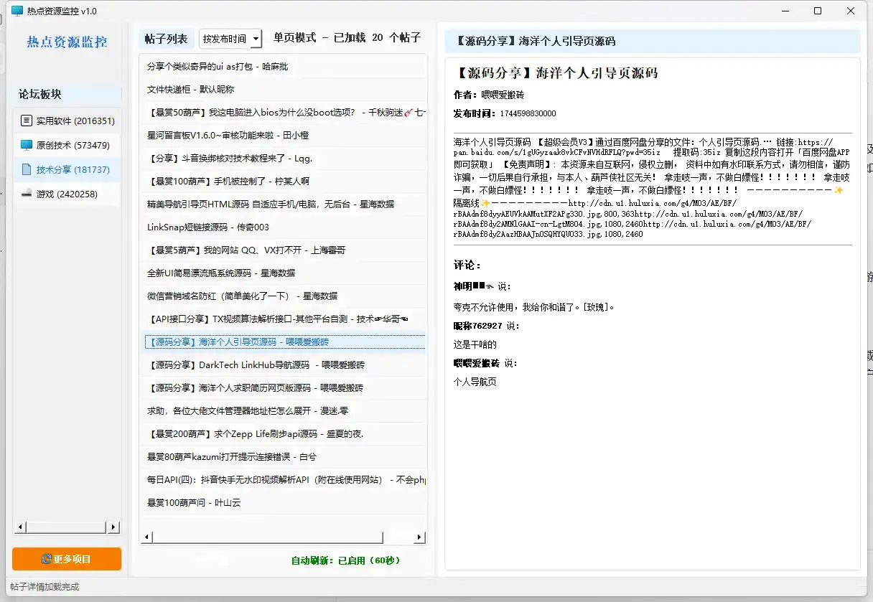Open the 按发布时间 sort dropdown

point(230,38)
